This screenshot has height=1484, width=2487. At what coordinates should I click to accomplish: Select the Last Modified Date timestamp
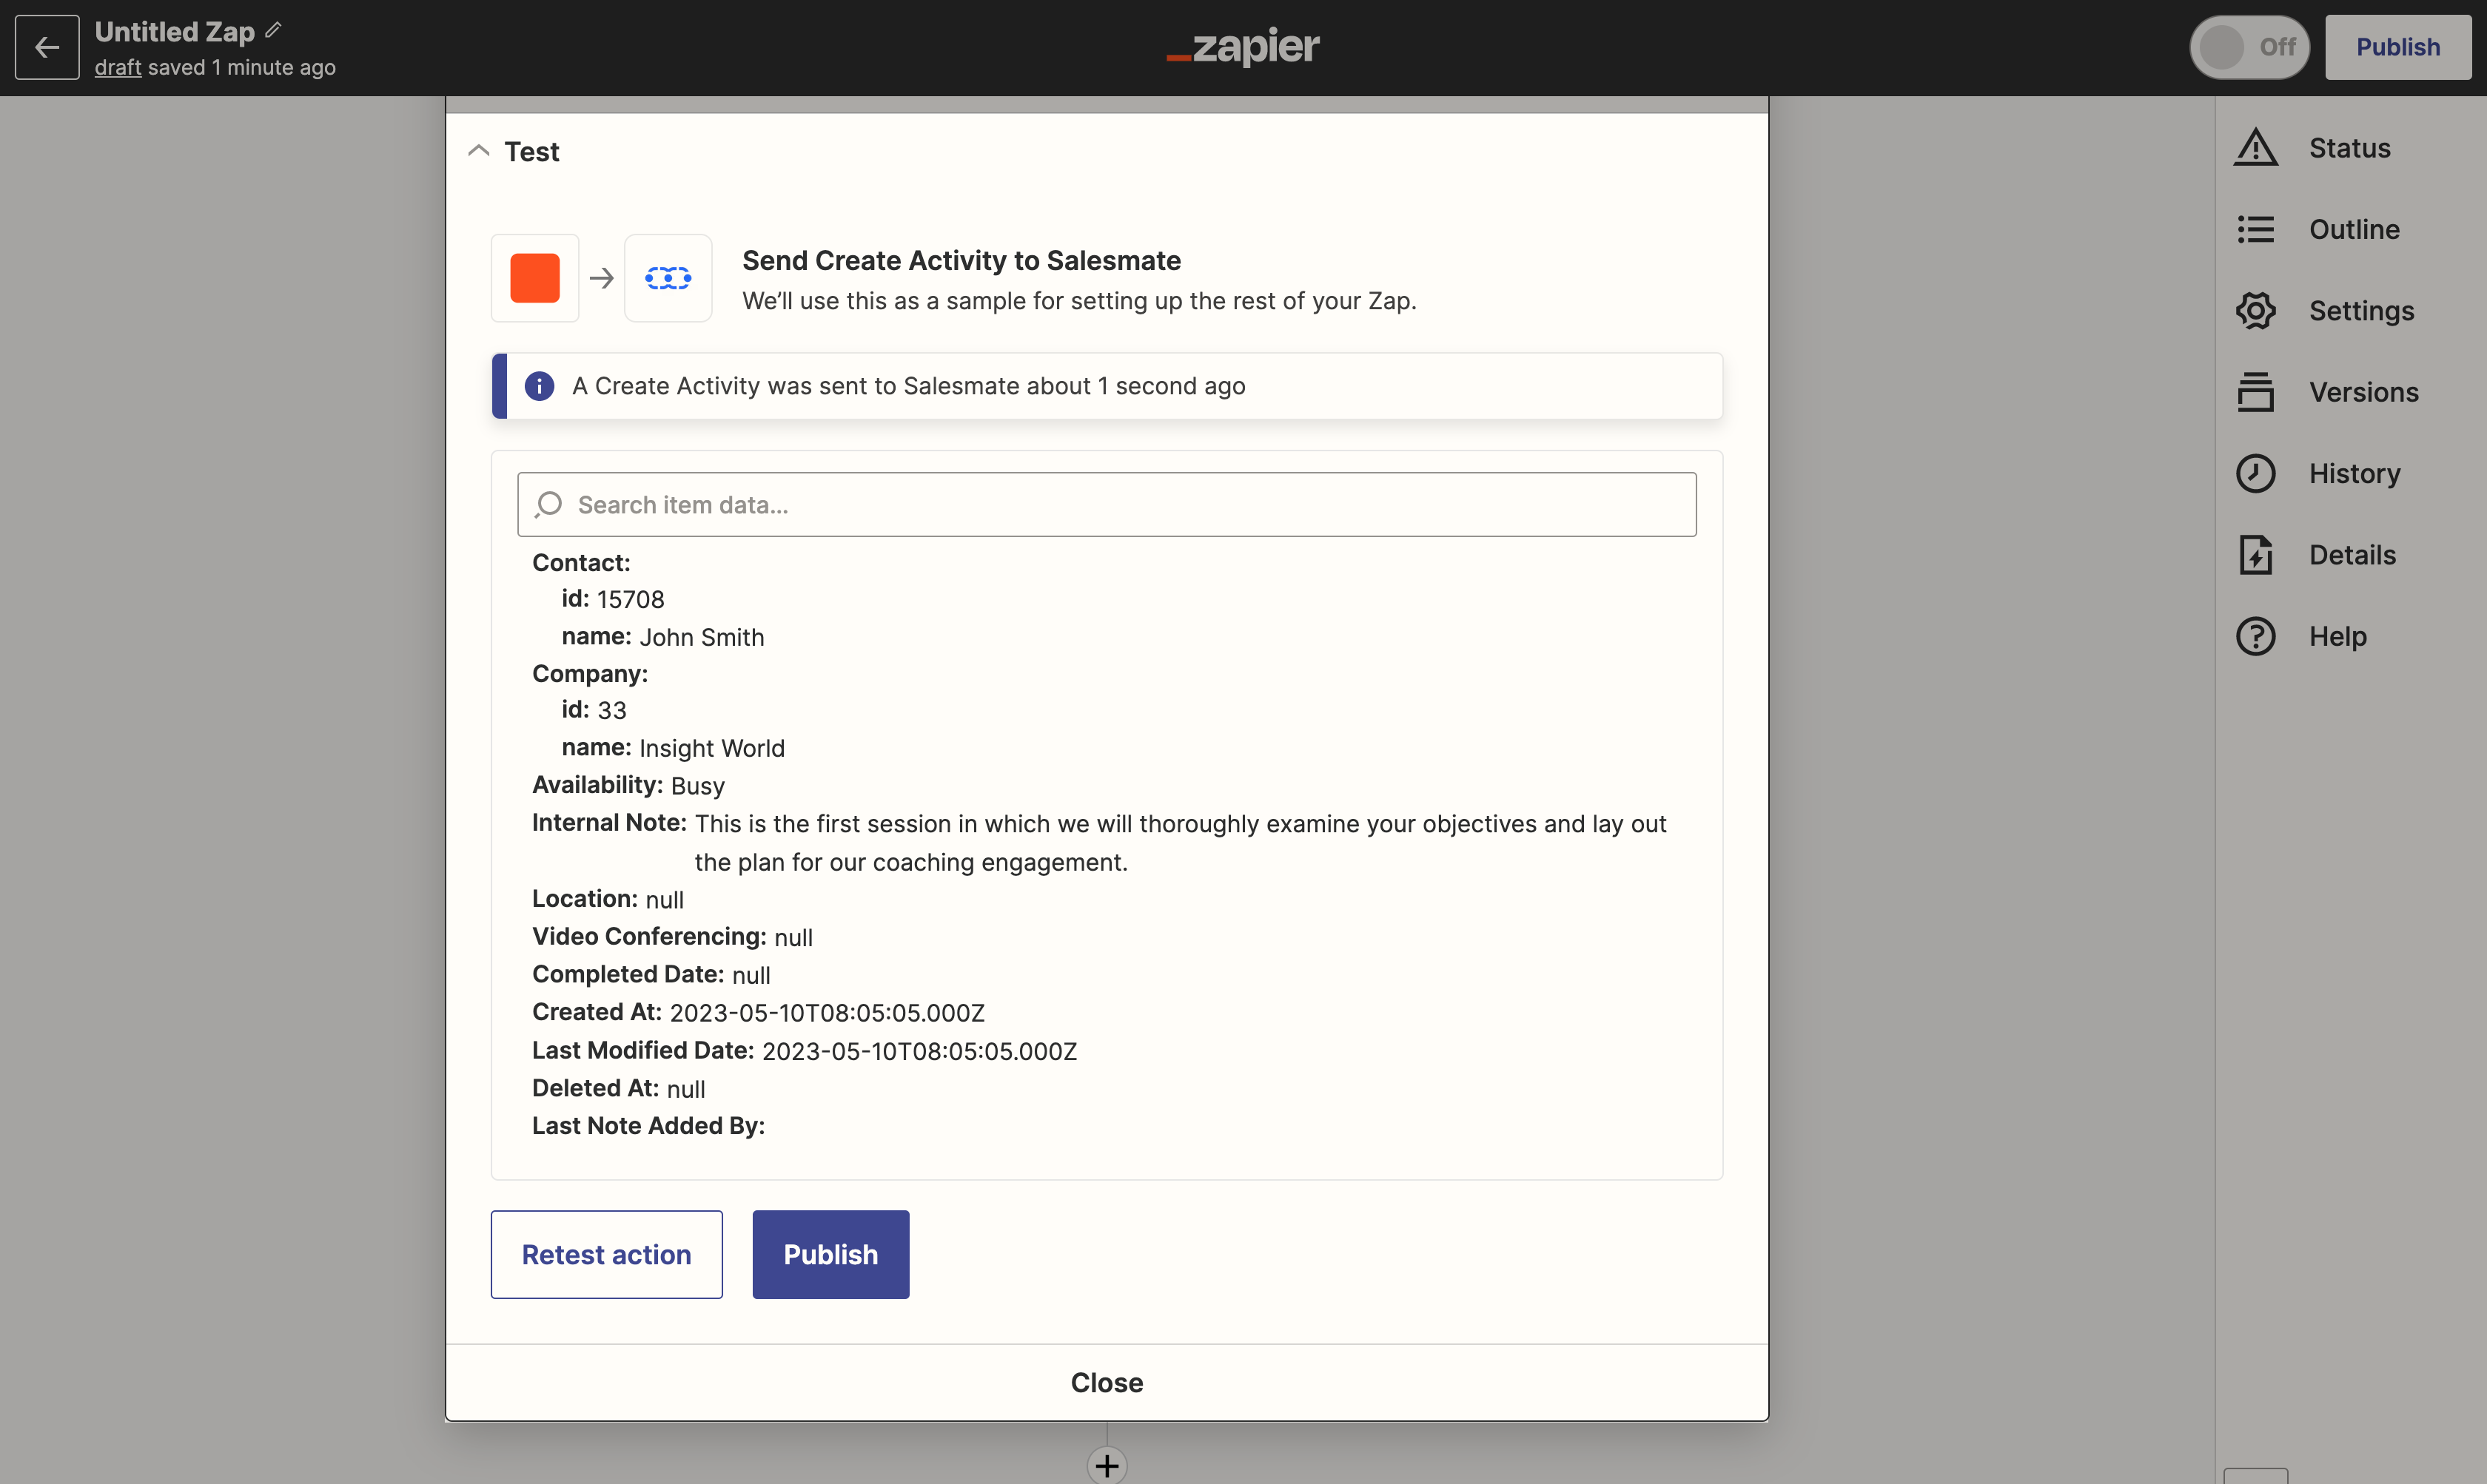[919, 1051]
